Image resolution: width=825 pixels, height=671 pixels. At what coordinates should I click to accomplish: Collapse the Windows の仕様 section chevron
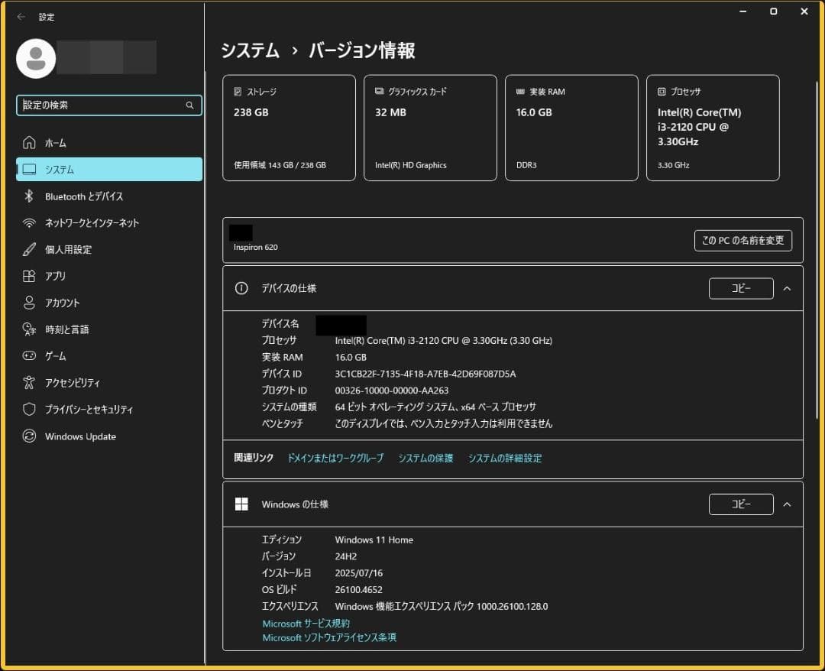(787, 504)
